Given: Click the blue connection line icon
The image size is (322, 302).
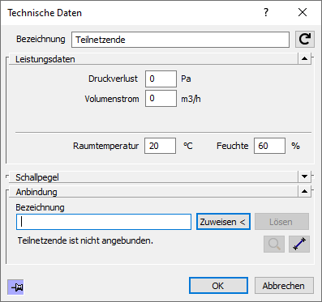Looking at the screenshot, I should tap(299, 245).
